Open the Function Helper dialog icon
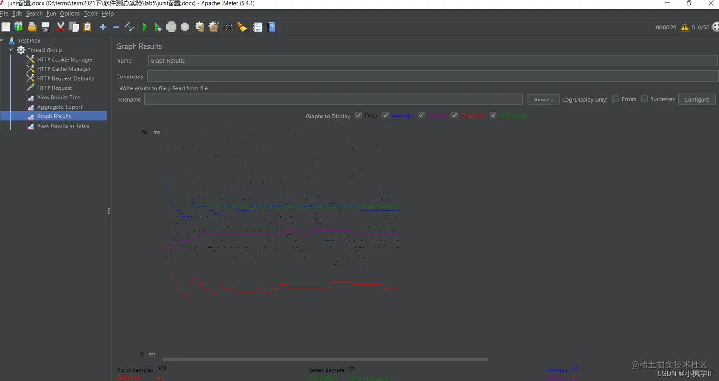This screenshot has height=381, width=719. (258, 27)
